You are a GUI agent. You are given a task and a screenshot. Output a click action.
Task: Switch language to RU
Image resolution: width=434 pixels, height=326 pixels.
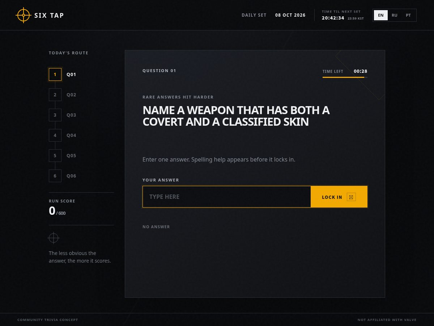click(x=395, y=15)
